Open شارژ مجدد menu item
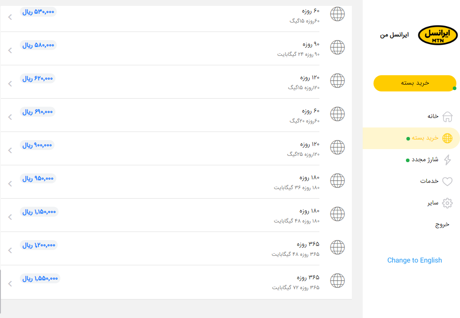The height and width of the screenshot is (318, 460). tap(425, 159)
